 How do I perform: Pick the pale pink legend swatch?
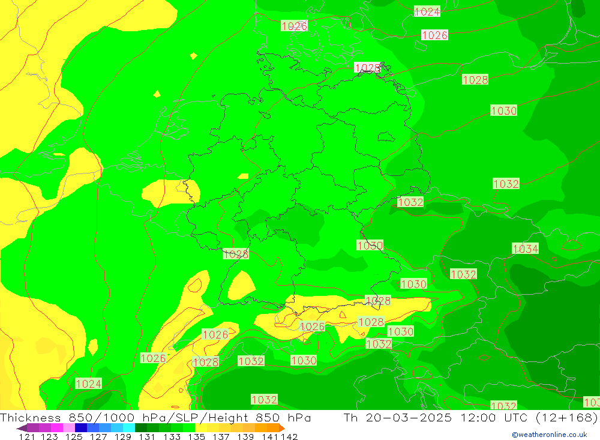pos(69,428)
